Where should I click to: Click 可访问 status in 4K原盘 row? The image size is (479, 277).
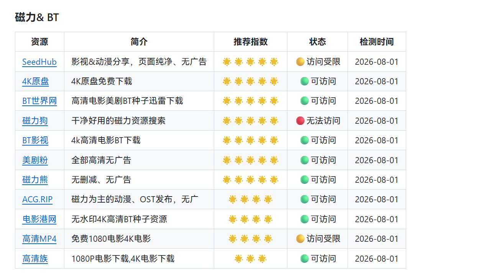323,81
